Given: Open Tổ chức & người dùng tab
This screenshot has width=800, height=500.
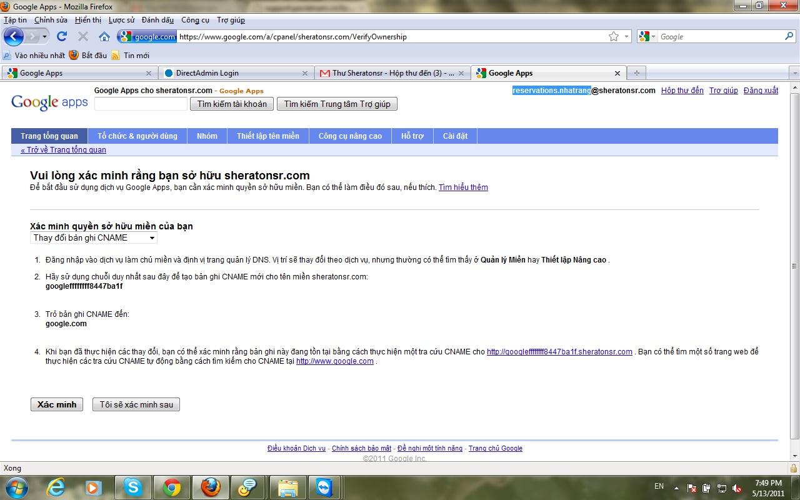Looking at the screenshot, I should pyautogui.click(x=137, y=136).
